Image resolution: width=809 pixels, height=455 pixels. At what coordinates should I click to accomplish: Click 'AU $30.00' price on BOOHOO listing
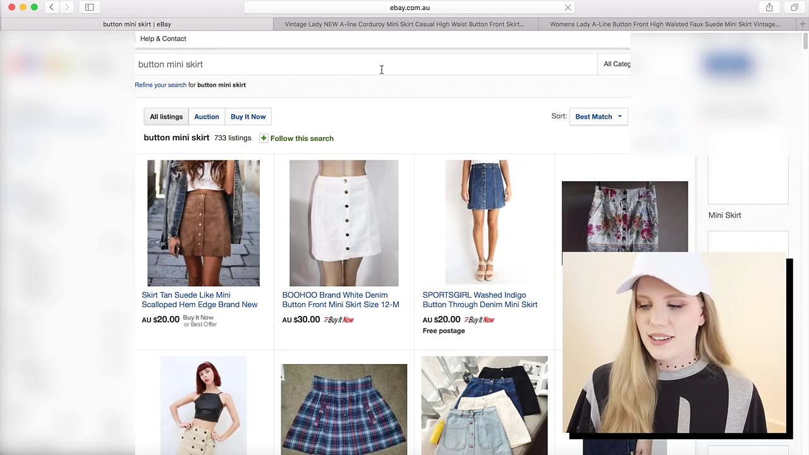[x=301, y=320]
